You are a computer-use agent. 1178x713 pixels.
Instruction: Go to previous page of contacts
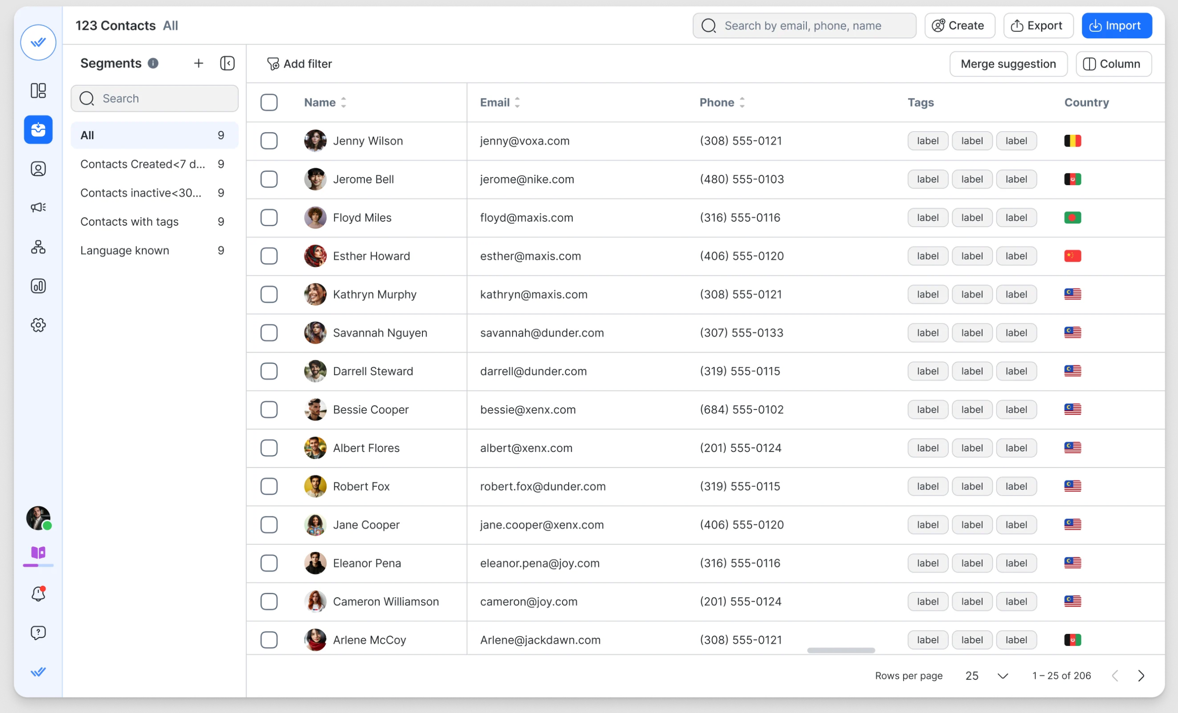click(x=1115, y=676)
